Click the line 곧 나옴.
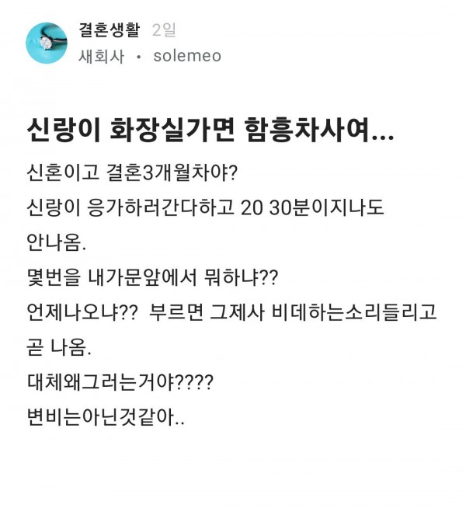 pos(59,348)
